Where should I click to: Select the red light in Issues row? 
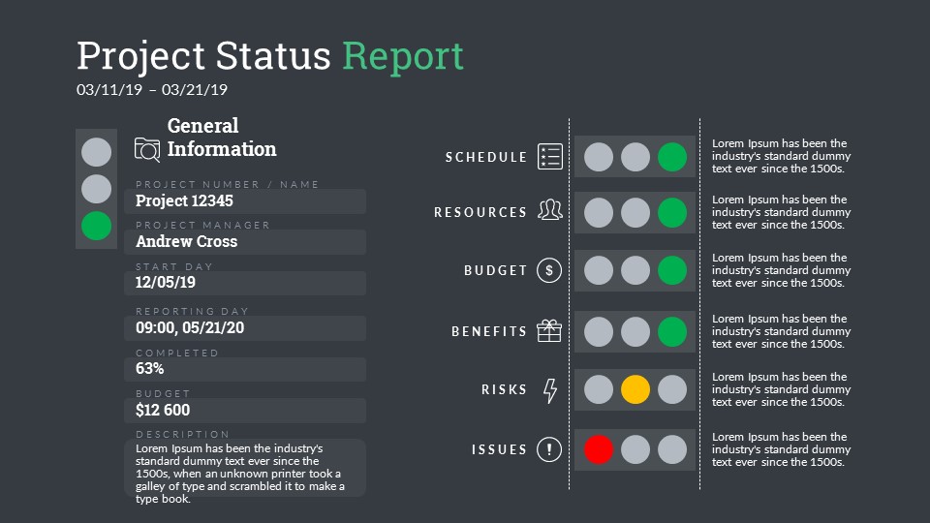click(599, 449)
